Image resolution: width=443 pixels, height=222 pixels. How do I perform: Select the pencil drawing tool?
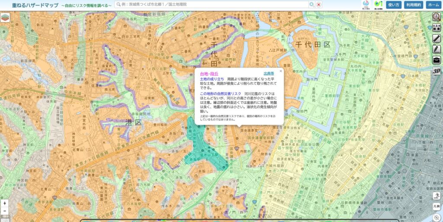pos(437,49)
